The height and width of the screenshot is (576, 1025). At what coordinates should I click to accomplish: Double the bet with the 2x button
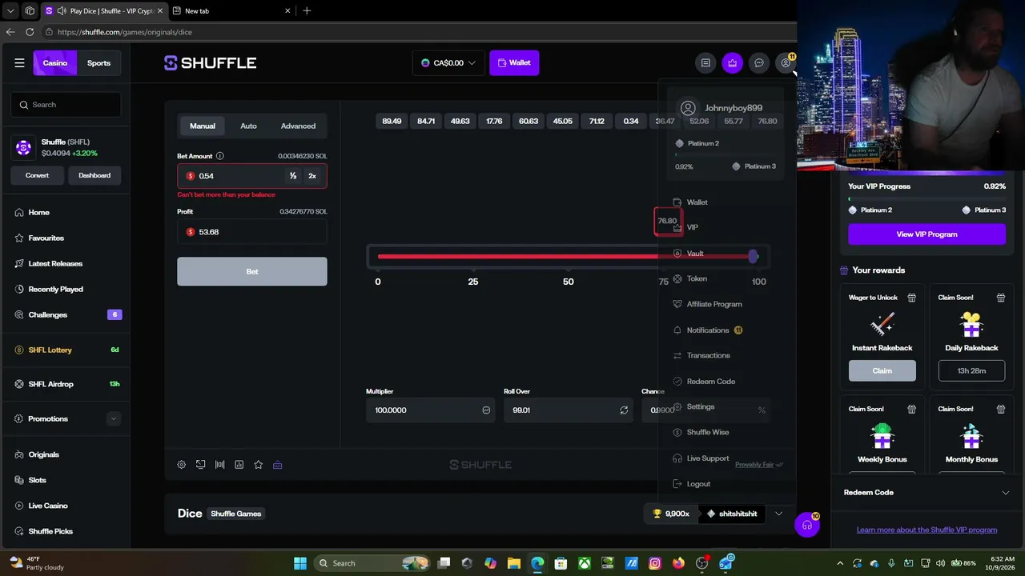click(x=312, y=176)
